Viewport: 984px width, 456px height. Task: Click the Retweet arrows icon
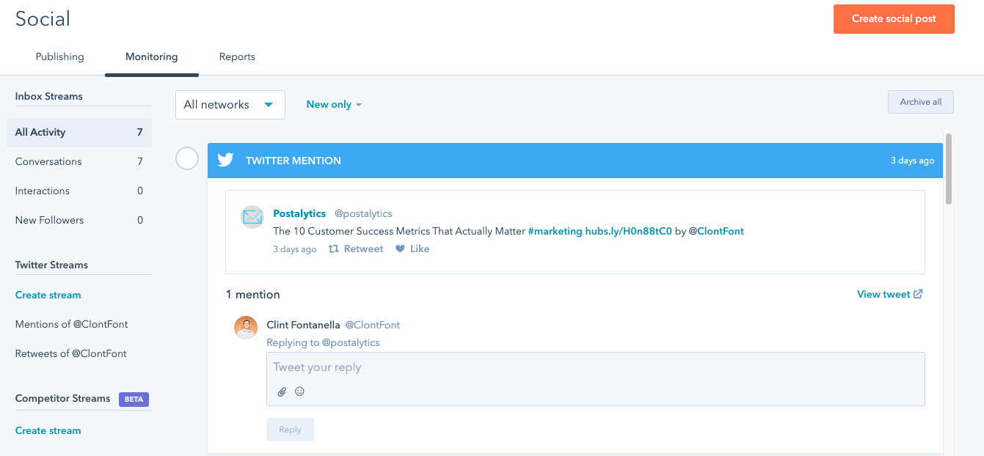334,249
